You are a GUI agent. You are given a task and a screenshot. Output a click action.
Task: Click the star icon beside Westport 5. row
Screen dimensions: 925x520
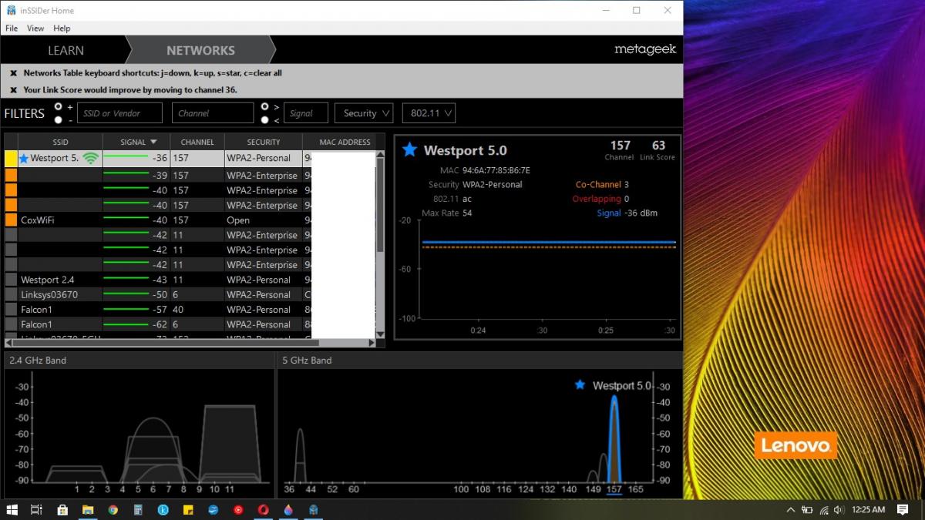tap(24, 159)
